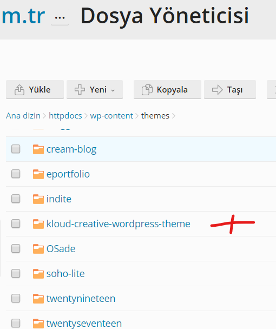Click the Kopyala copy icon

coord(147,90)
